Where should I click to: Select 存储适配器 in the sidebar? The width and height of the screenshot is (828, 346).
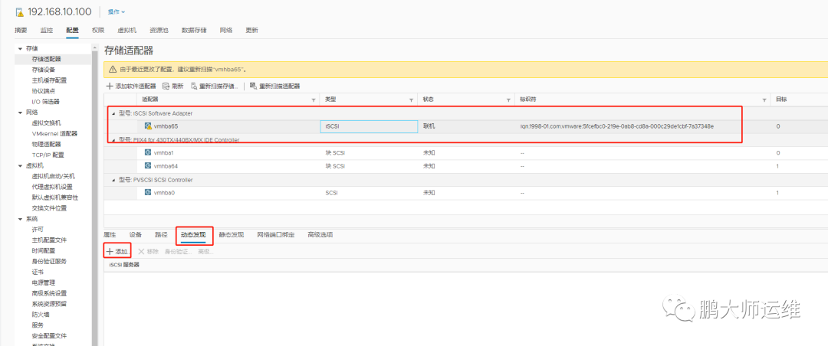[47, 59]
